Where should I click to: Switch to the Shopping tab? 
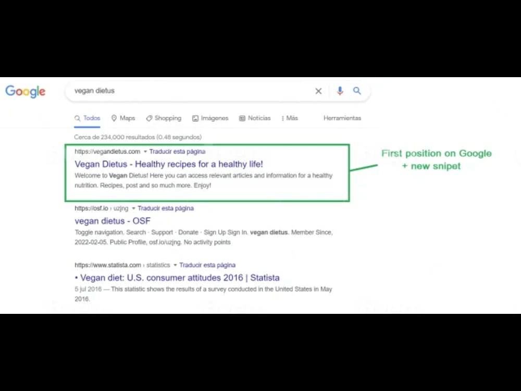(x=164, y=118)
